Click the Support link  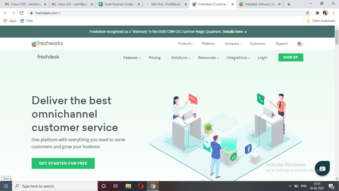(x=282, y=44)
